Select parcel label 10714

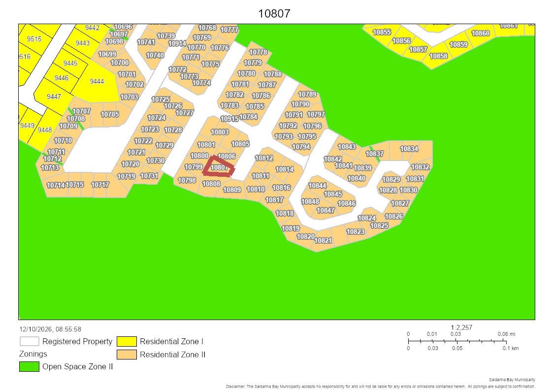coord(56,185)
